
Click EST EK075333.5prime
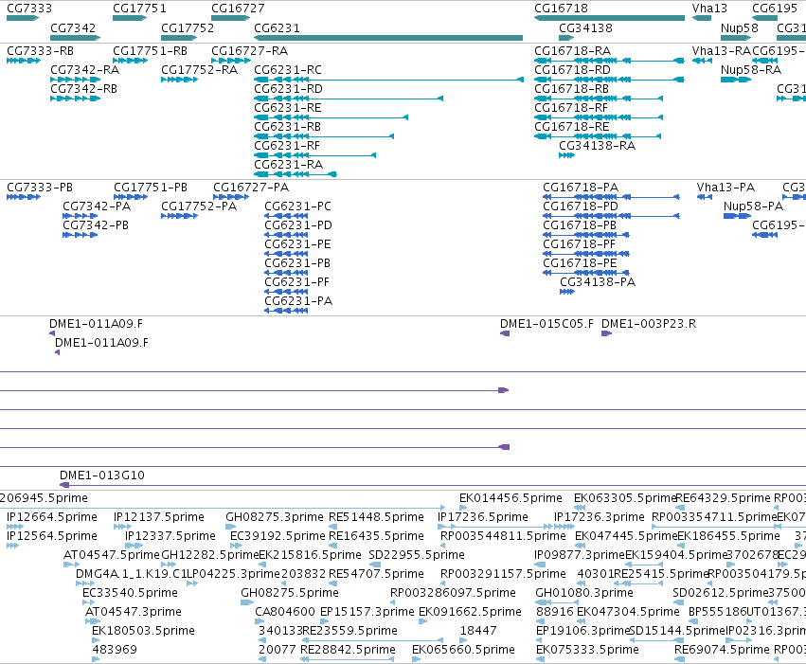pyautogui.click(x=587, y=650)
